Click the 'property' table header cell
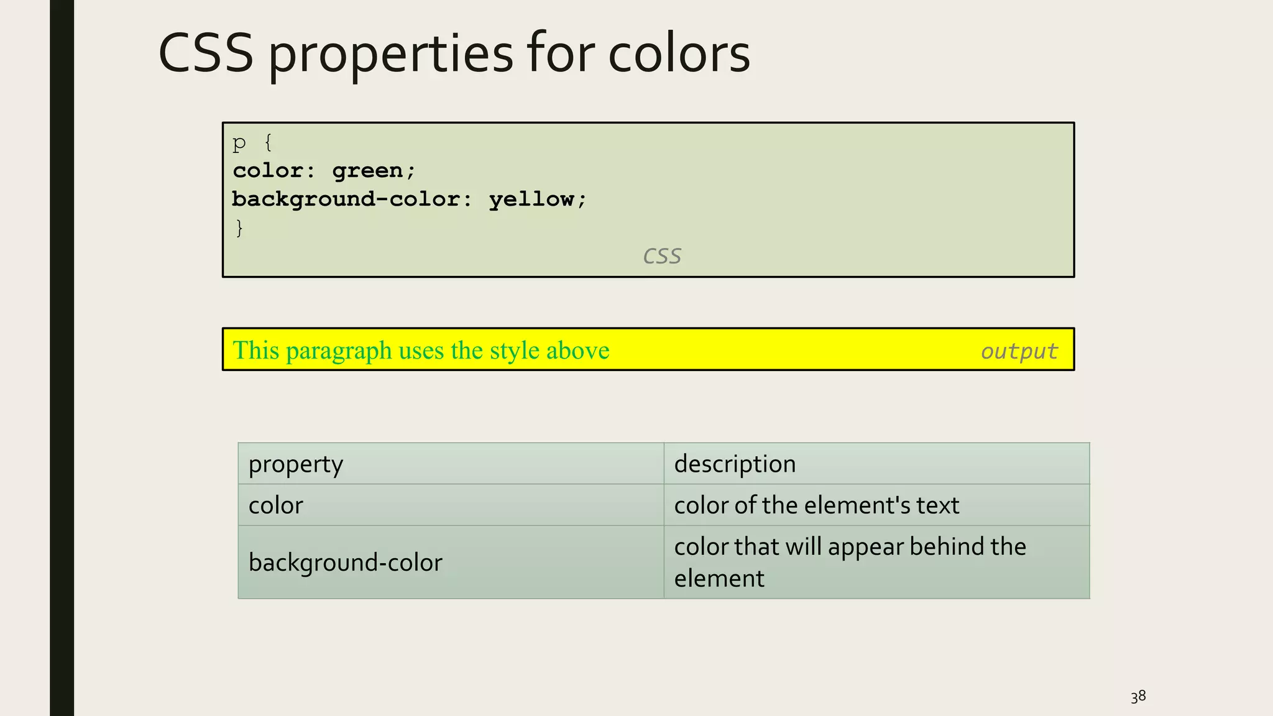 tap(296, 464)
